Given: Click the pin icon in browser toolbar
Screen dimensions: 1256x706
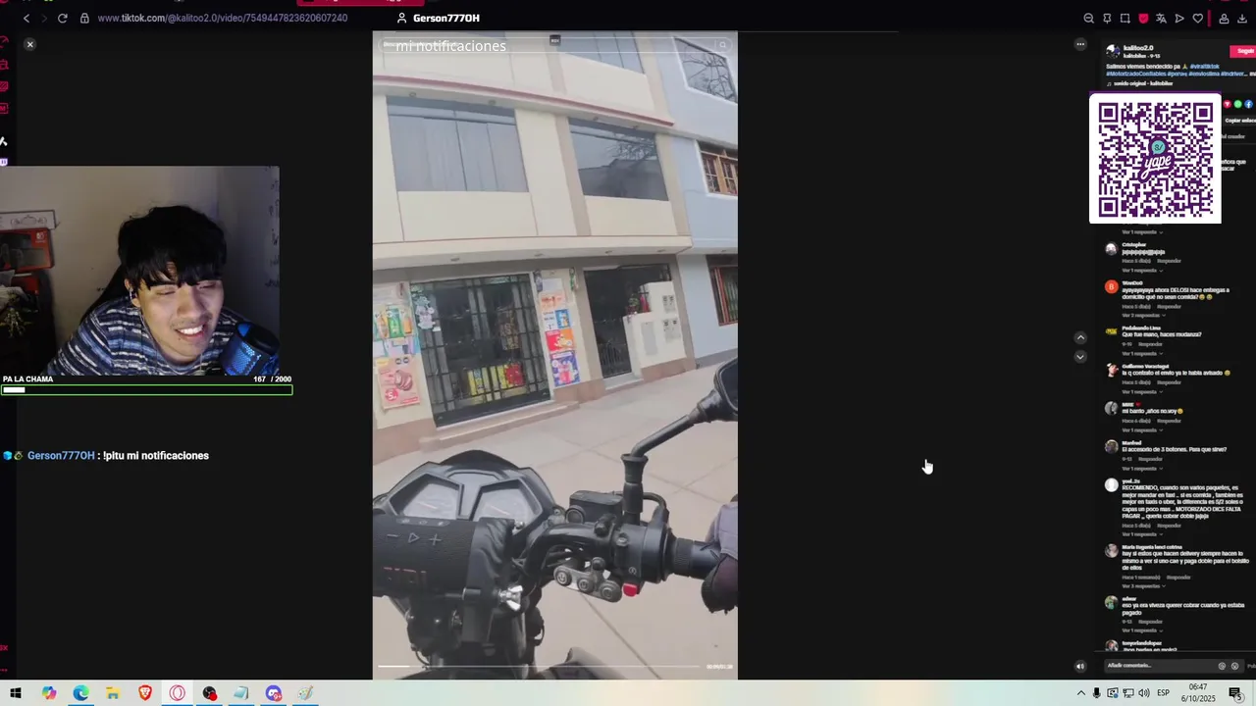Looking at the screenshot, I should (x=1107, y=19).
